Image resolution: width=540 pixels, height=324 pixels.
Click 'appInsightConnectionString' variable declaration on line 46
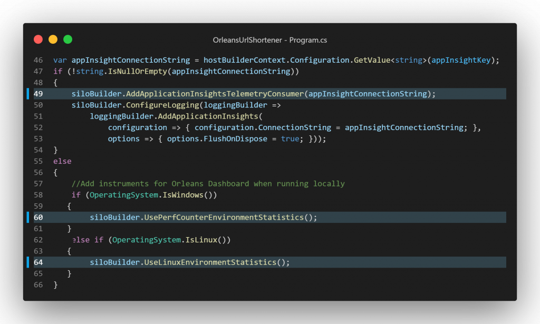point(131,60)
